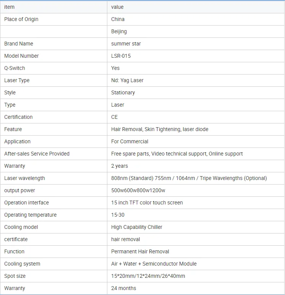Click the 'Air + Water + Semiconductor Module' cell
The image size is (285, 295).
click(x=154, y=264)
